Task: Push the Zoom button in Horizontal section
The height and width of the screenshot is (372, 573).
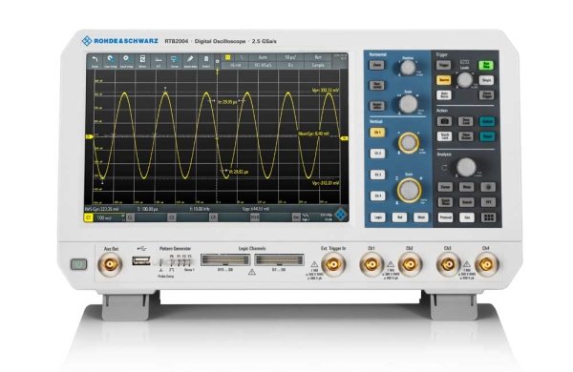Action: [376, 66]
